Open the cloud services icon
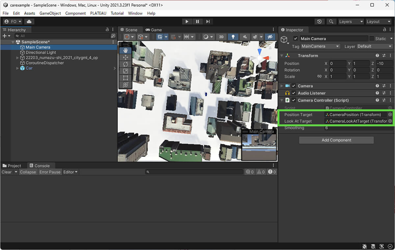Image resolution: width=395 pixels, height=250 pixels. coord(29,21)
